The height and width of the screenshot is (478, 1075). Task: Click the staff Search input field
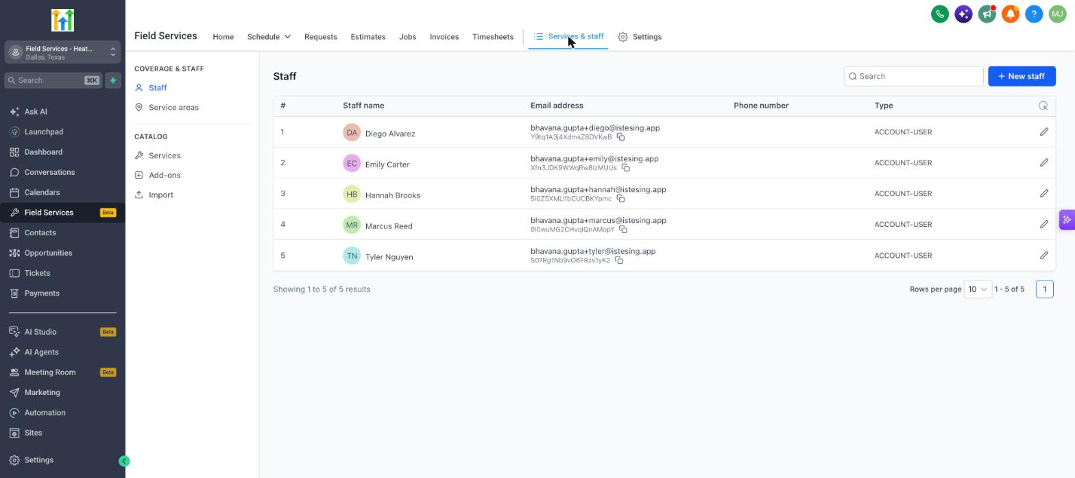pyautogui.click(x=914, y=76)
